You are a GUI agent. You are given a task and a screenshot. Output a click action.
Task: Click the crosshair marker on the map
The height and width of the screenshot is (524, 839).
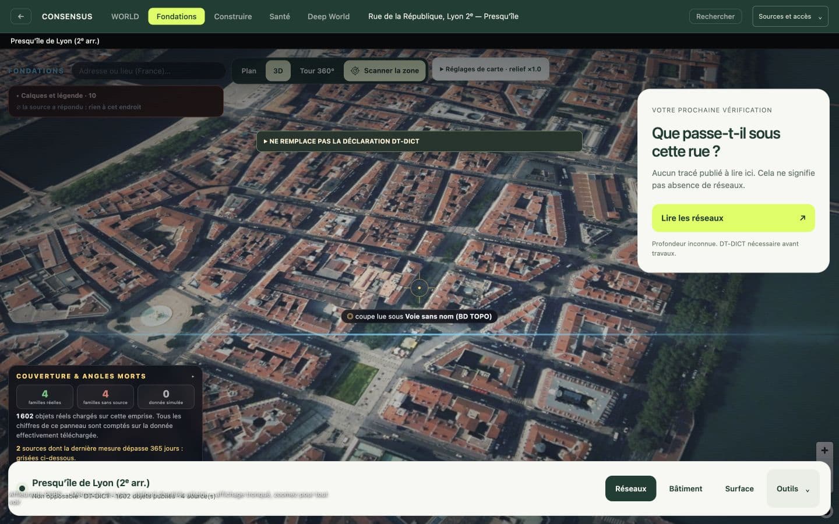pos(419,288)
